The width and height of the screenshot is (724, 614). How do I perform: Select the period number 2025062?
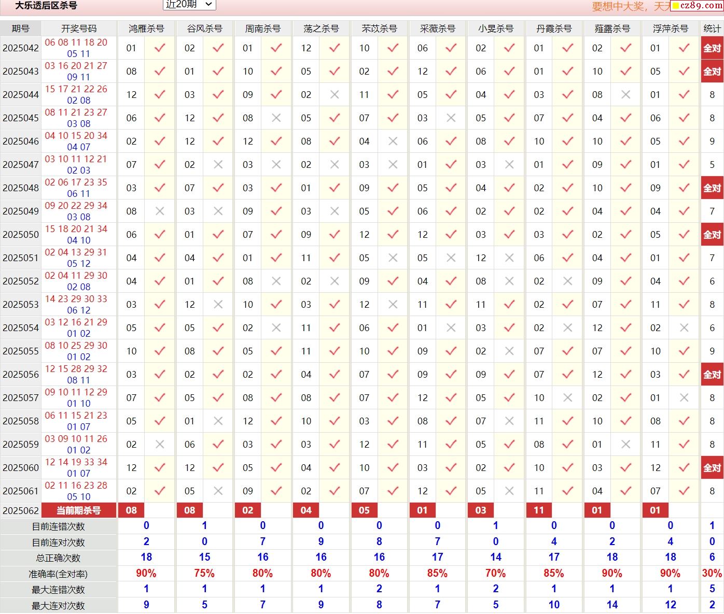(x=21, y=511)
